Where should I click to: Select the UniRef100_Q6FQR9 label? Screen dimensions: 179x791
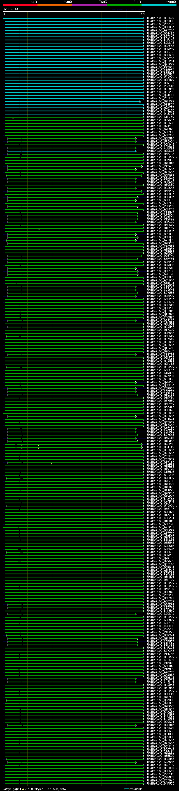coord(160,175)
